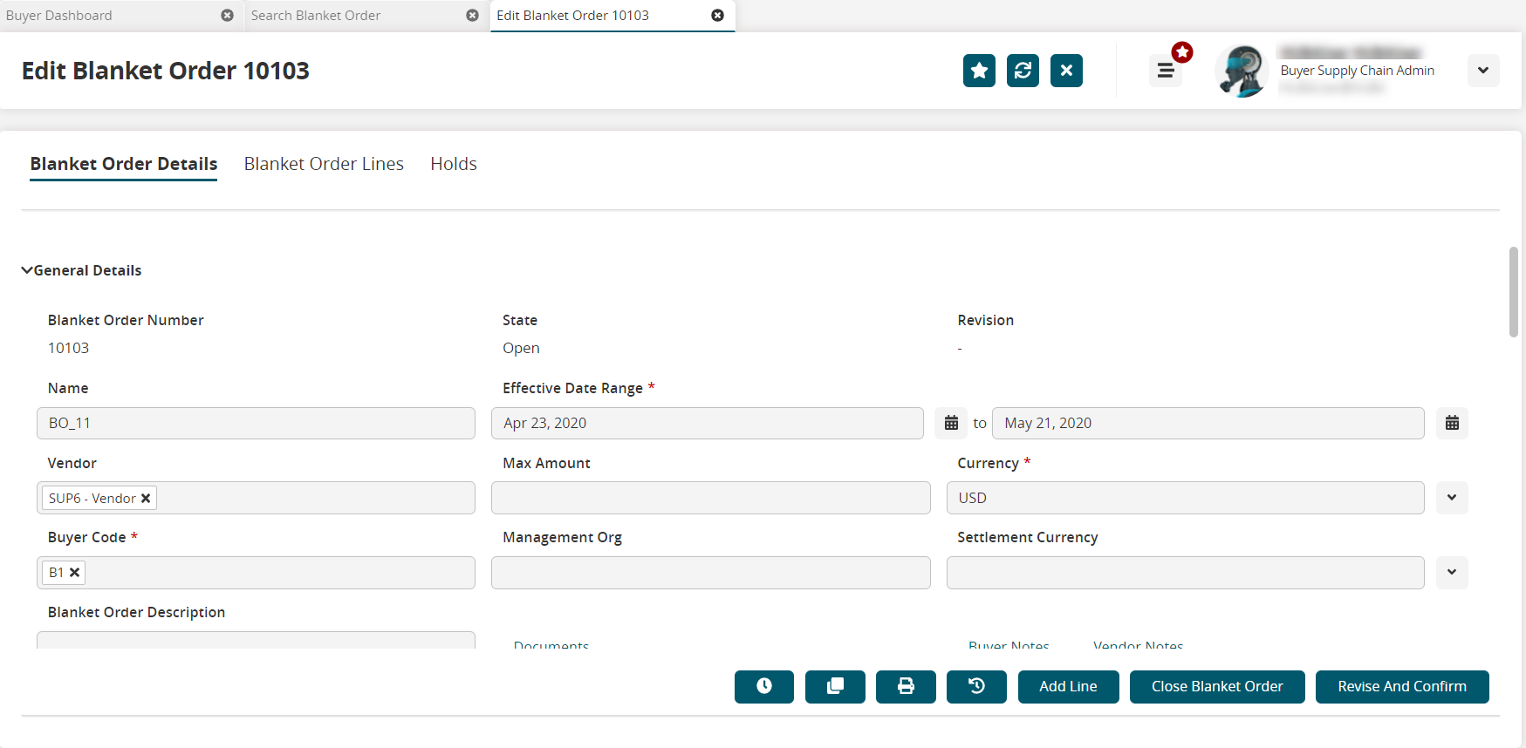The image size is (1526, 748).
Task: Click the user avatar image
Action: point(1242,71)
